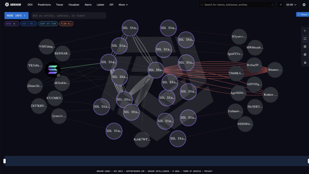This screenshot has height=174, width=309.
Task: Open settings via the gear icon
Action: [304, 5]
